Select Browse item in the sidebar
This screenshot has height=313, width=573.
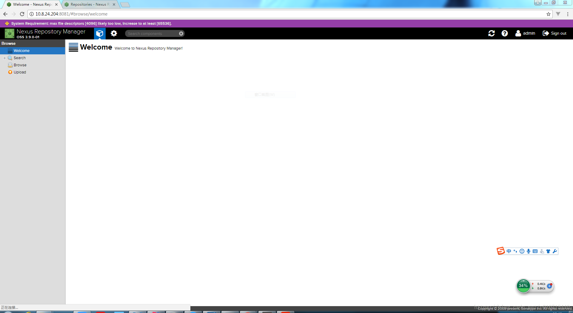tap(20, 65)
